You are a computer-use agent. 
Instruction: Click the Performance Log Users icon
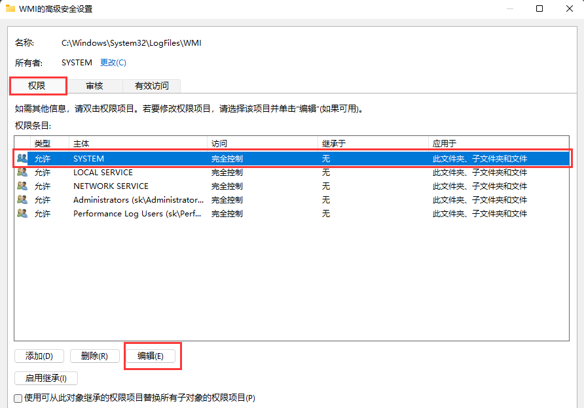[22, 214]
